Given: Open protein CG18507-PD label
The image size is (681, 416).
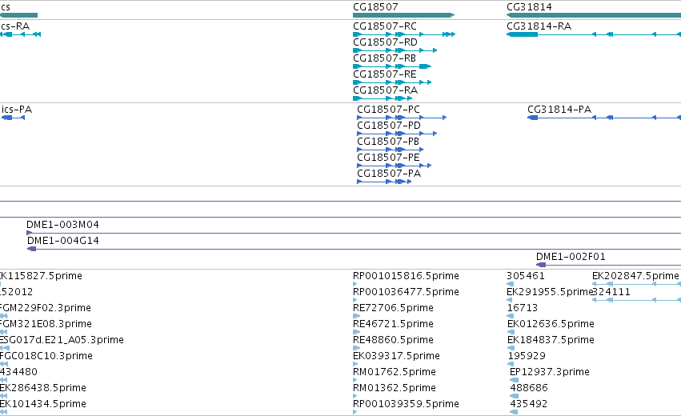Looking at the screenshot, I should point(389,126).
